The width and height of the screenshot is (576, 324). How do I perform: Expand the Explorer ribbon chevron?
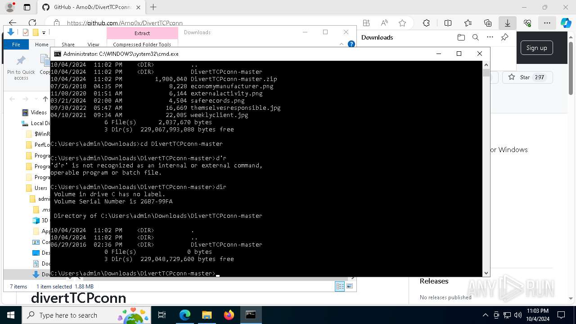pyautogui.click(x=342, y=44)
